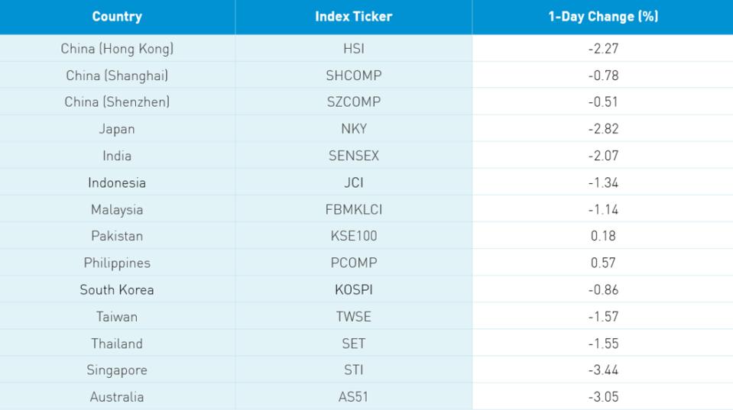733x410 pixels.
Task: Select the HSI ticker cell
Action: (353, 49)
